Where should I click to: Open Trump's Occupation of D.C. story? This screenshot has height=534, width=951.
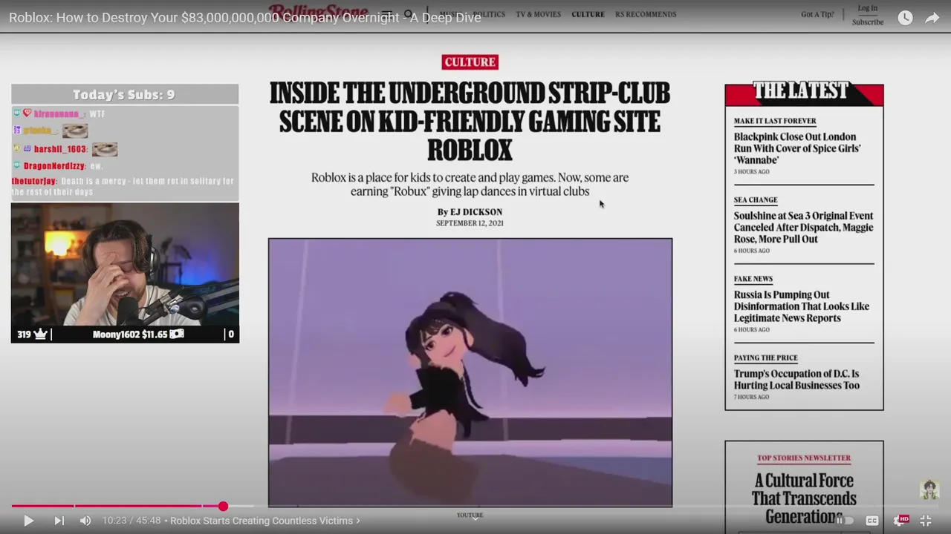pyautogui.click(x=796, y=380)
